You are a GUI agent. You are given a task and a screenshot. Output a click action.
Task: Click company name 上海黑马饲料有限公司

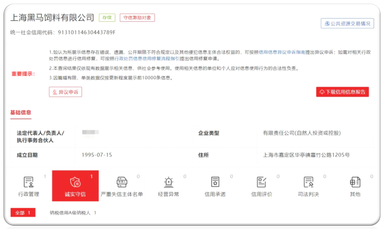click(52, 18)
